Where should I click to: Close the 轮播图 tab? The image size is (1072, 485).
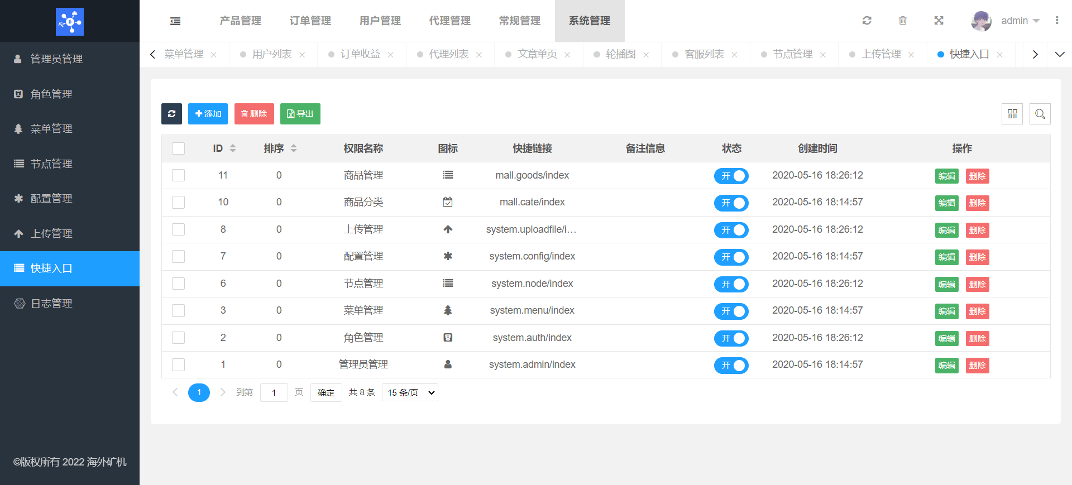pyautogui.click(x=646, y=55)
